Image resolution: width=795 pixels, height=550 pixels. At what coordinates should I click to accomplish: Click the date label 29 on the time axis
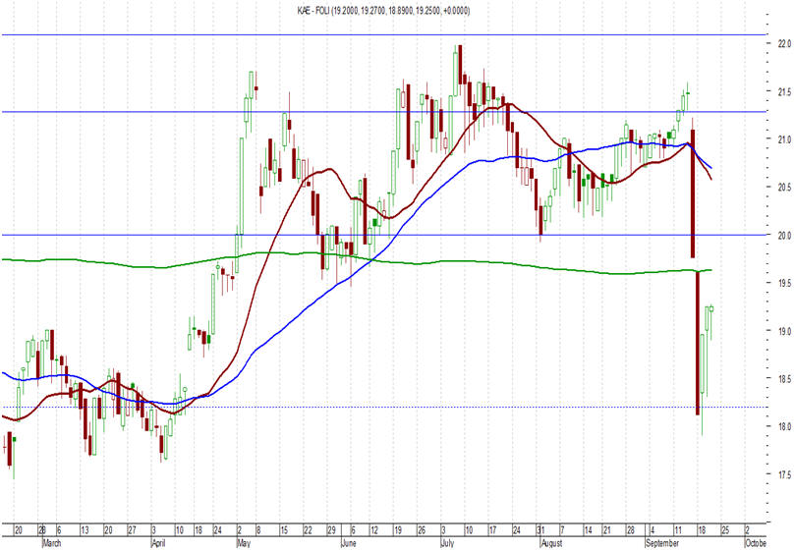(x=331, y=530)
